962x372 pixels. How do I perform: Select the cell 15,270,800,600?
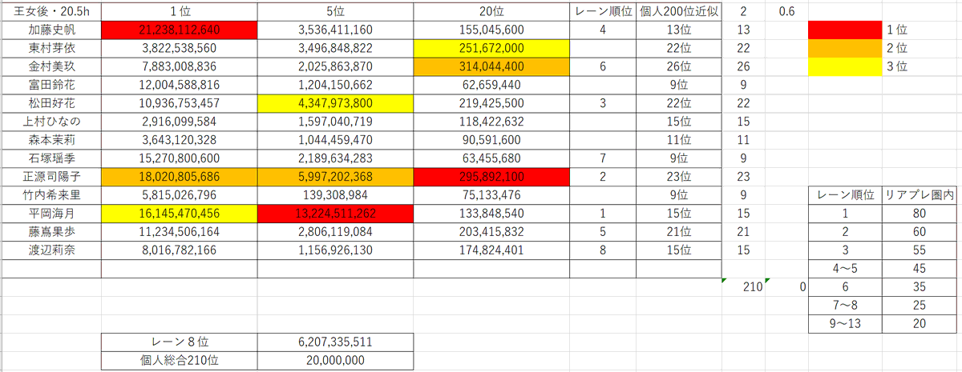coord(180,158)
